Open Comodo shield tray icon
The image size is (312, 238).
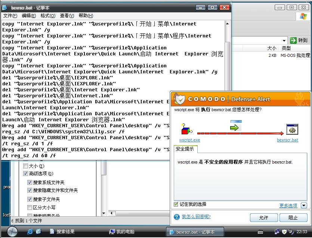click(284, 231)
